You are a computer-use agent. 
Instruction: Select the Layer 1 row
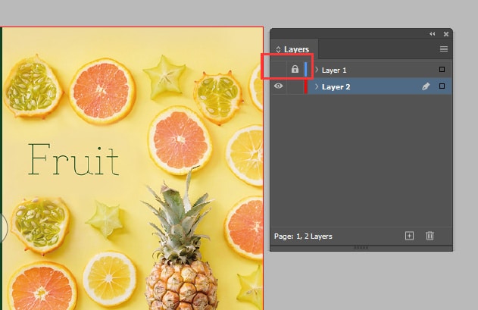pyautogui.click(x=361, y=70)
